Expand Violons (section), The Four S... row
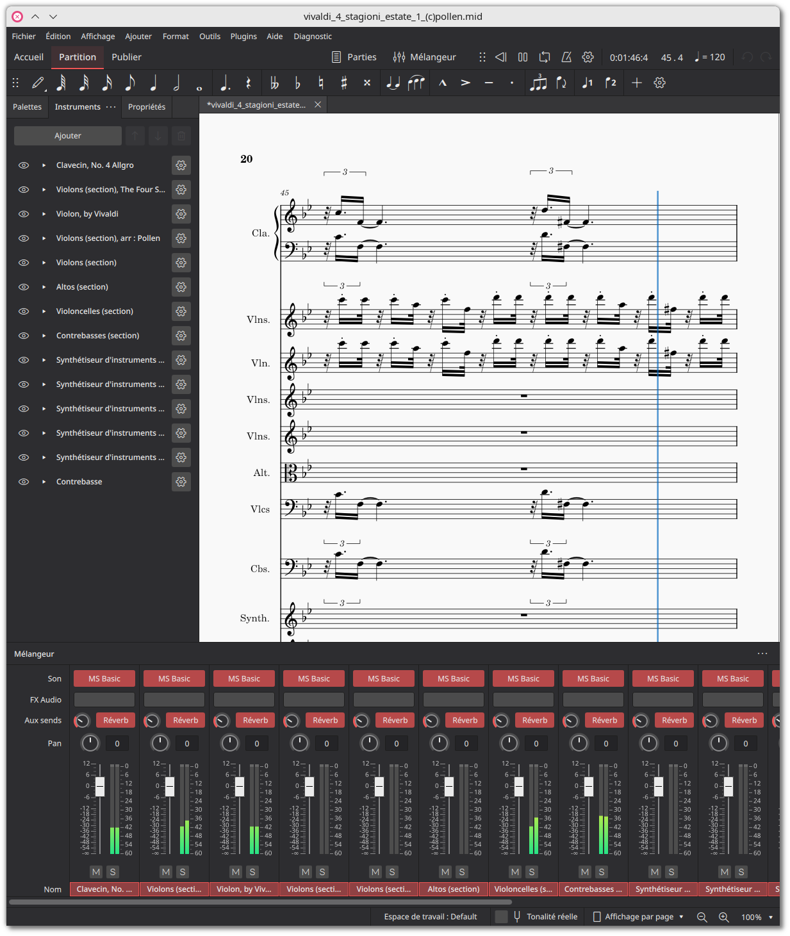This screenshot has width=790, height=936. (44, 190)
